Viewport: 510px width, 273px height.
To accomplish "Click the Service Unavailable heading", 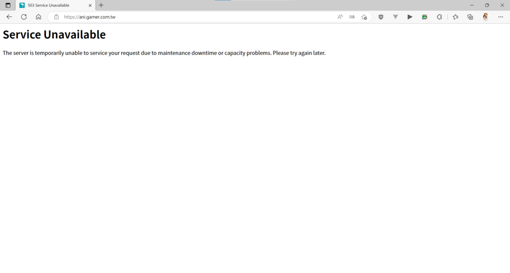I will [x=54, y=34].
